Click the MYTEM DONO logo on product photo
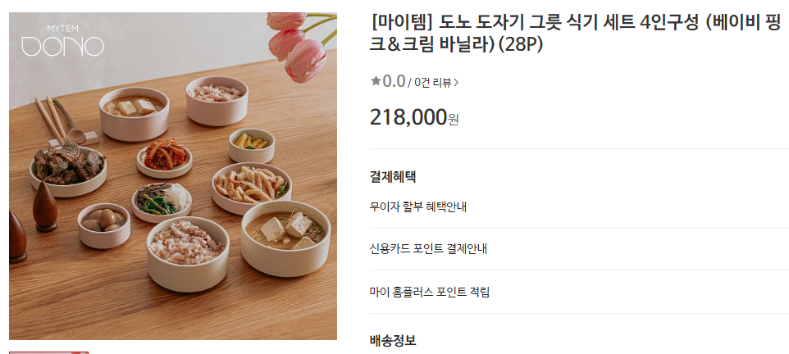This screenshot has width=789, height=354. [62, 40]
